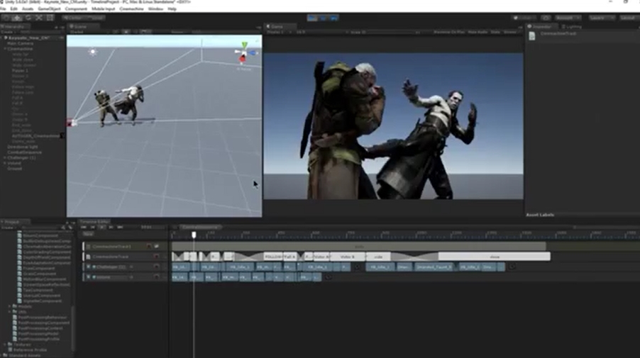
Task: Click the timeline playhead marker
Action: (194, 235)
